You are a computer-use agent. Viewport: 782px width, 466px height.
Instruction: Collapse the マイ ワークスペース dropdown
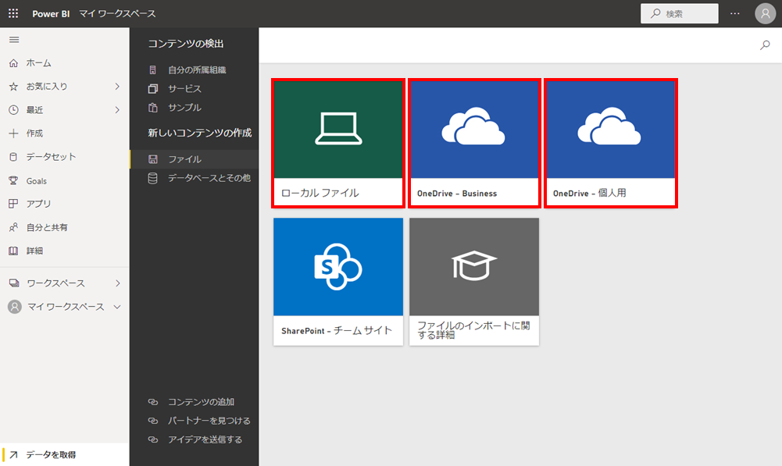point(117,307)
